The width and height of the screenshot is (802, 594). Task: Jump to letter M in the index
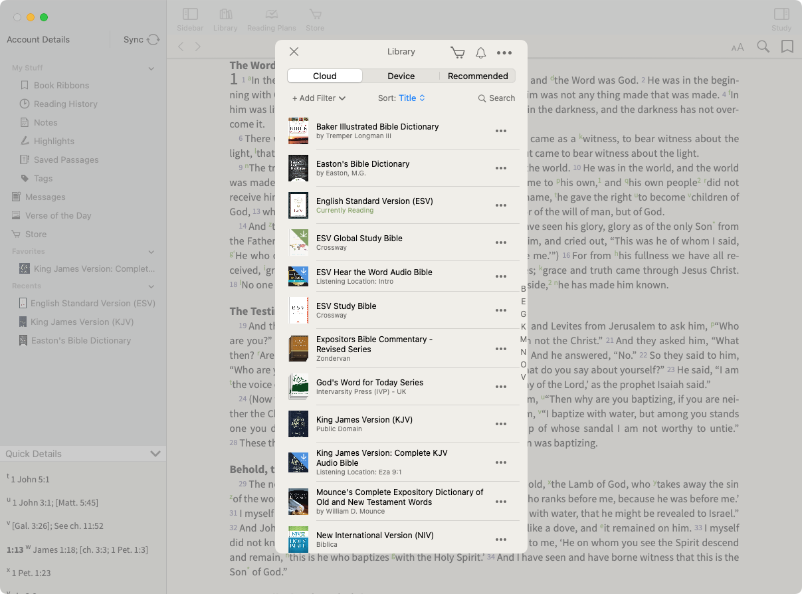pos(524,339)
